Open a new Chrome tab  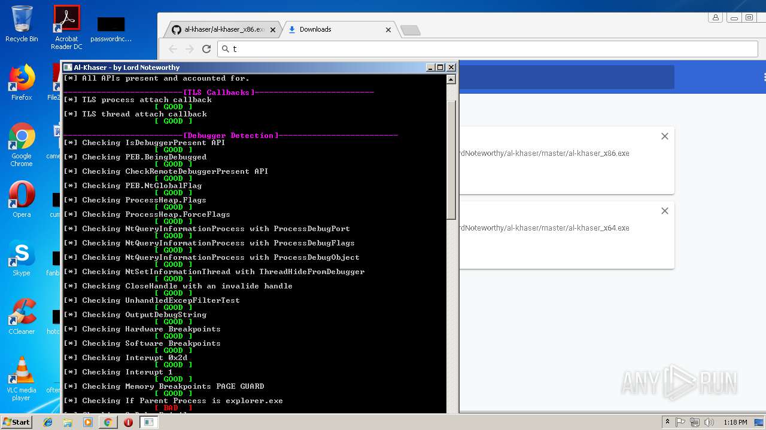coord(410,30)
